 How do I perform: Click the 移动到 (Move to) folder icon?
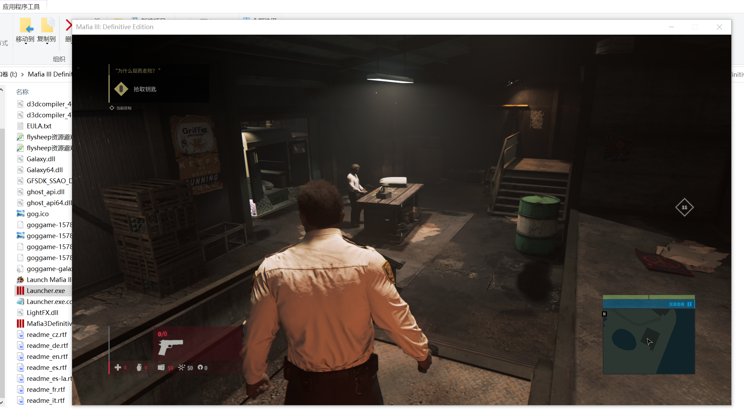[26, 25]
